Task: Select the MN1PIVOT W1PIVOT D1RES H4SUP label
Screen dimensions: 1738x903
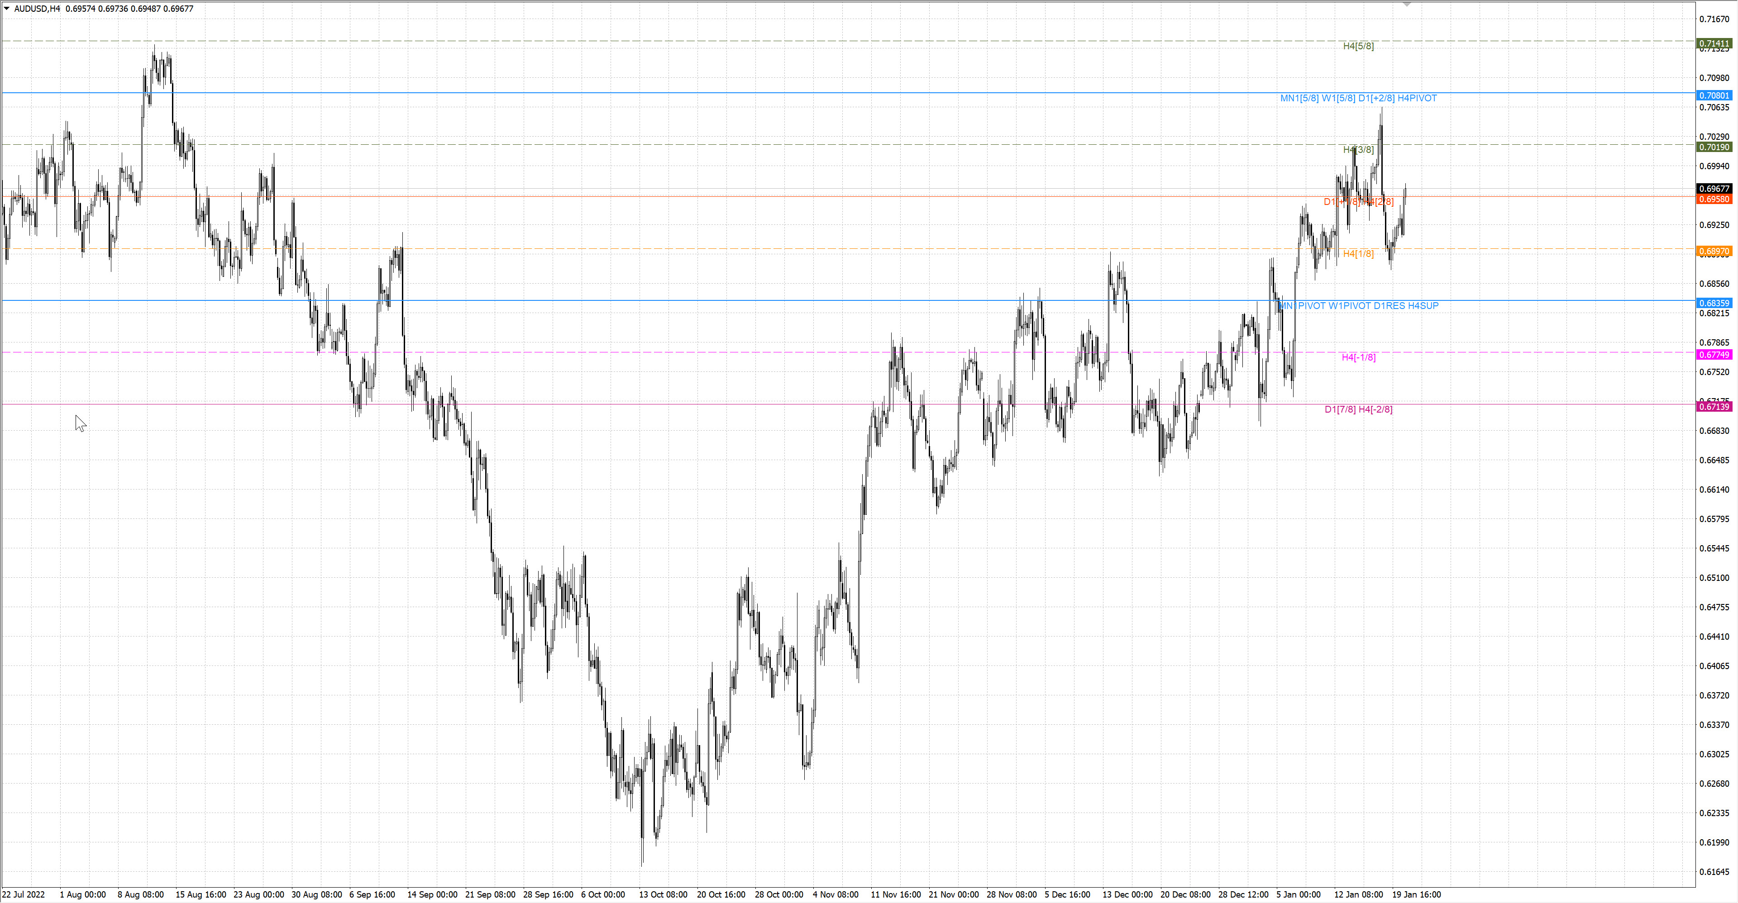Action: click(1358, 305)
